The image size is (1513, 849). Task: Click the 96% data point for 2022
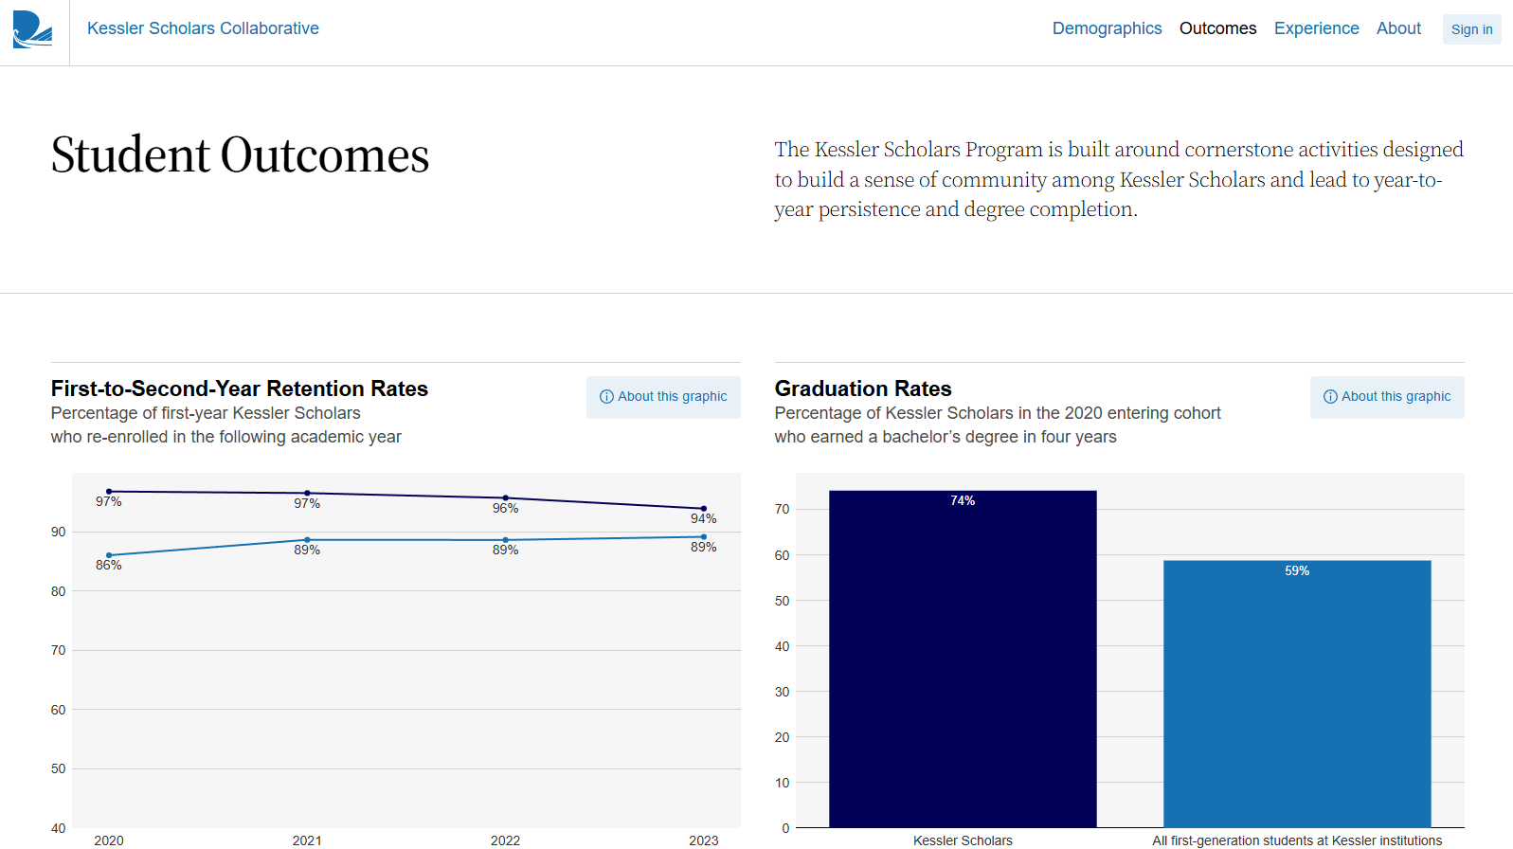(x=505, y=497)
